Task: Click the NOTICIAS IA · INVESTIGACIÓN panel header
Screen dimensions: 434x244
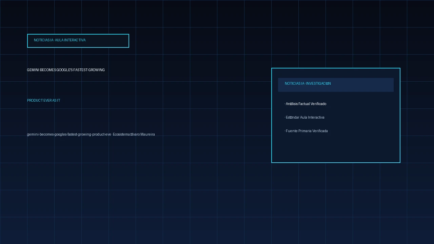Action: [336, 85]
